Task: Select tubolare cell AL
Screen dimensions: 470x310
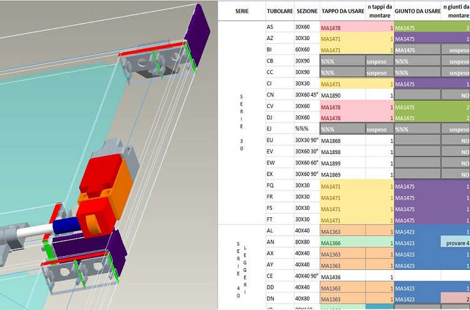Action: pos(279,230)
